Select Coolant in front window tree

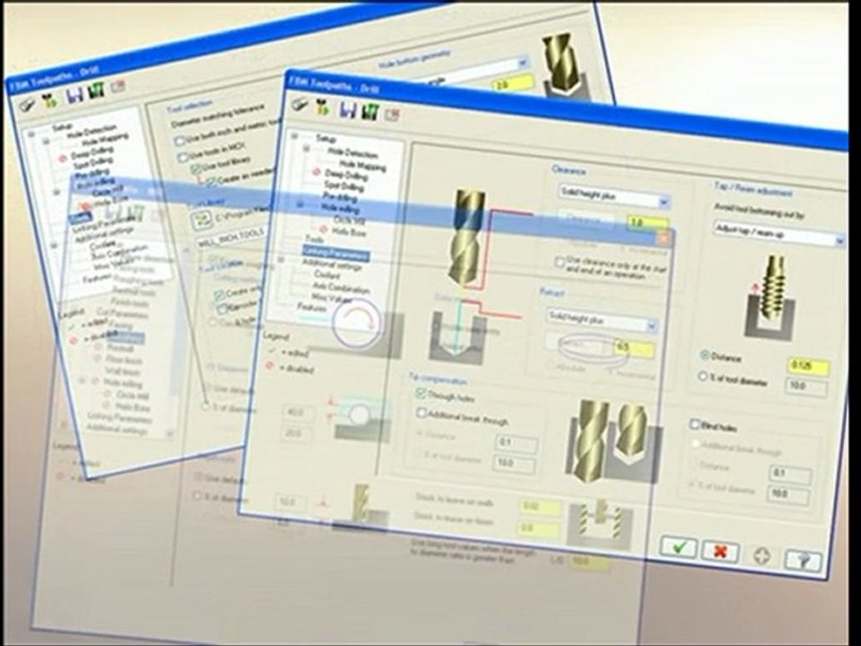326,275
